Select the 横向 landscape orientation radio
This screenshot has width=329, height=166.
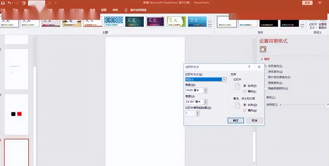(x=245, y=91)
